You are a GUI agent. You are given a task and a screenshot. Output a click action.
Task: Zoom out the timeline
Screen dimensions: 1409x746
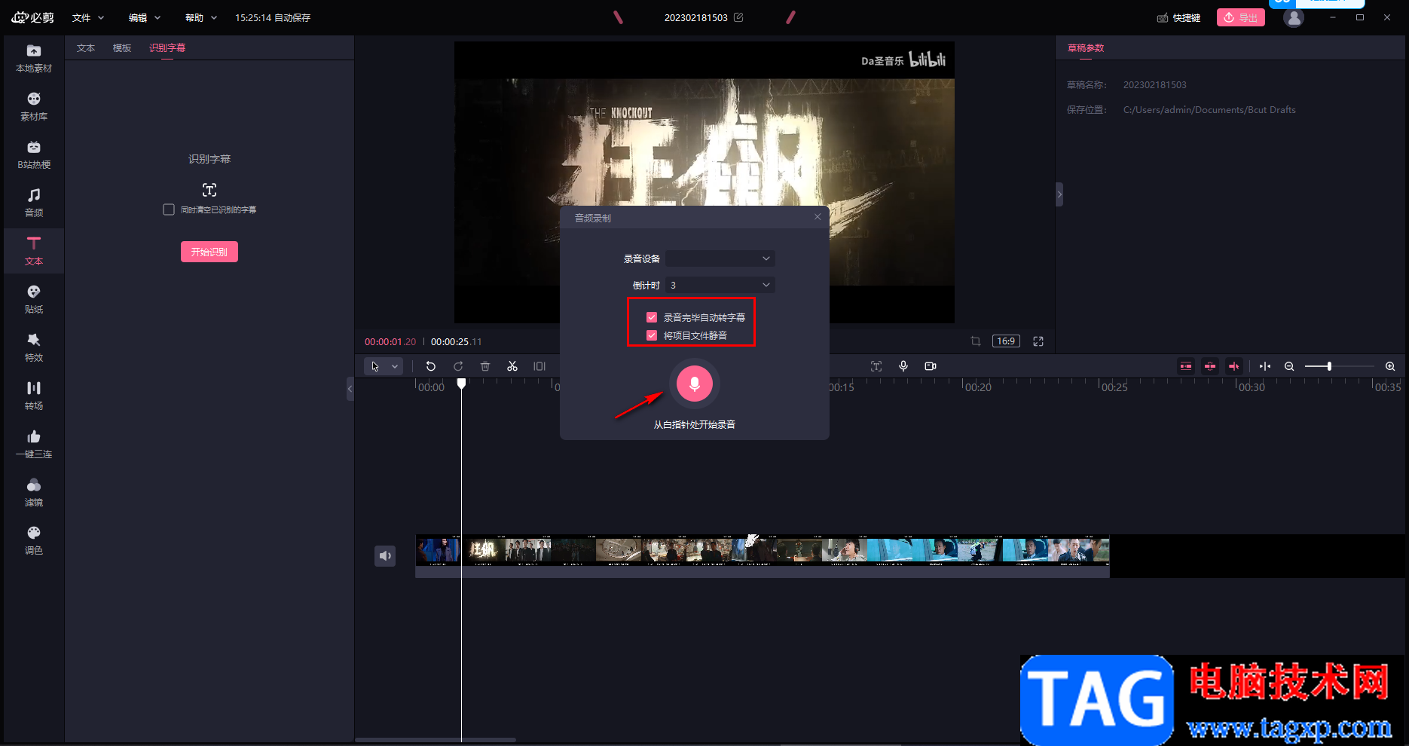click(x=1289, y=366)
